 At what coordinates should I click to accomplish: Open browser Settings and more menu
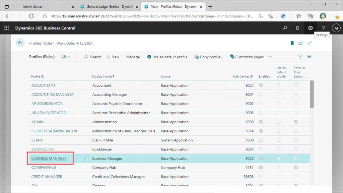[x=335, y=16]
